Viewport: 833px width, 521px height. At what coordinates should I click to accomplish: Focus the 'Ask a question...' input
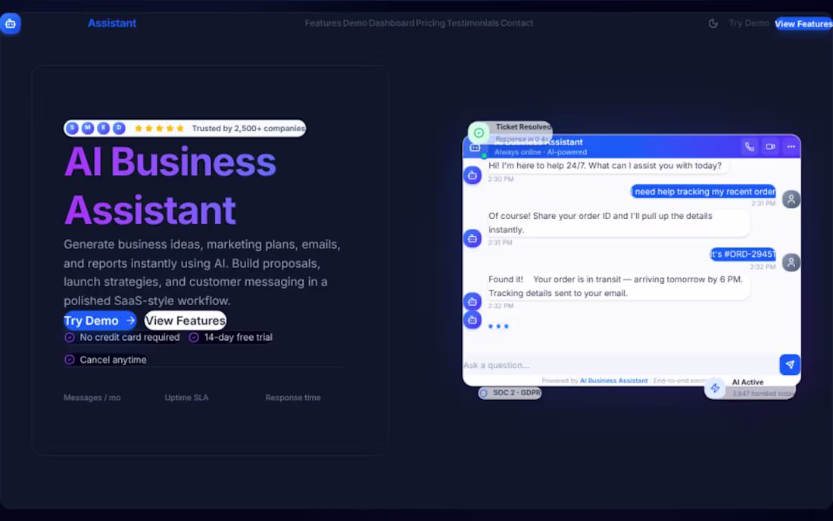(619, 366)
